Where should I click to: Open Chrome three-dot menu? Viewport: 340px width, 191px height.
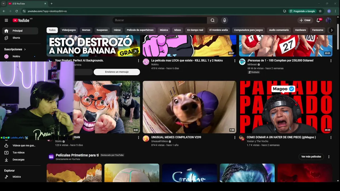pyautogui.click(x=335, y=11)
